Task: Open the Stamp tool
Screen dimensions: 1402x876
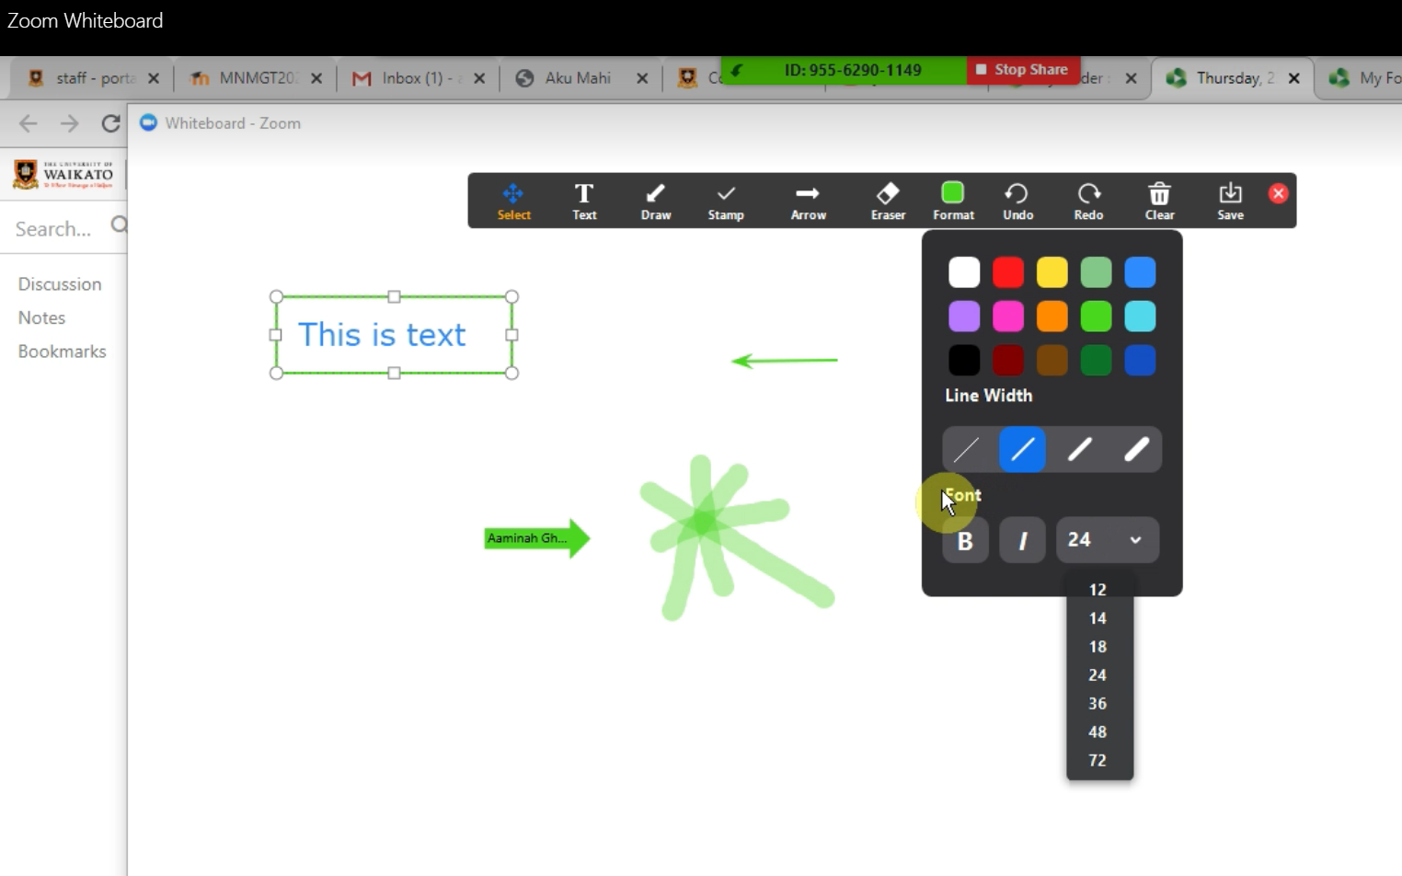Action: coord(726,202)
